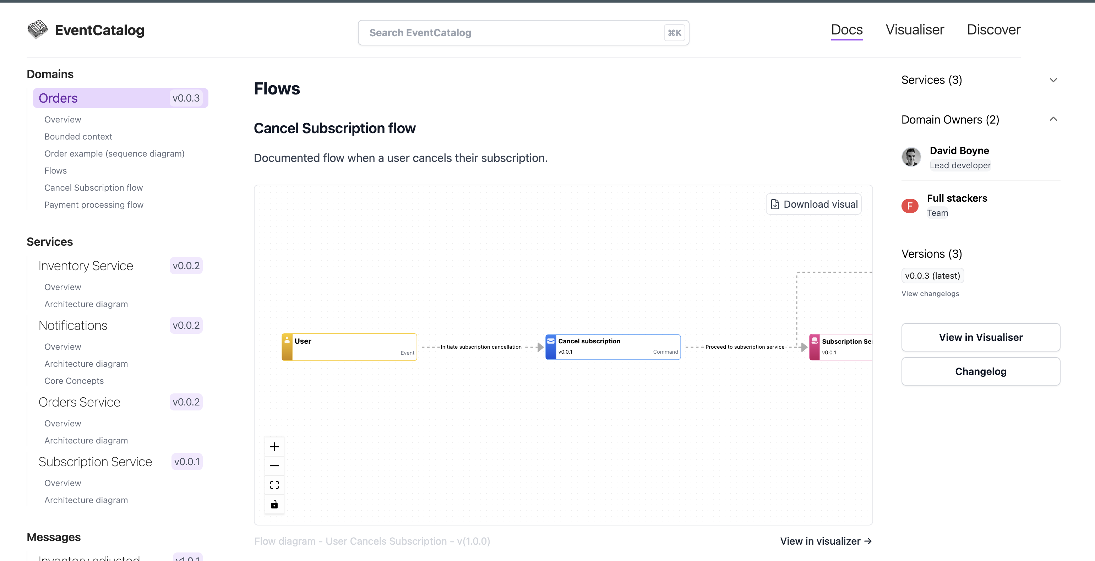
Task: Collapse the Services (3) section
Action: 1054,80
